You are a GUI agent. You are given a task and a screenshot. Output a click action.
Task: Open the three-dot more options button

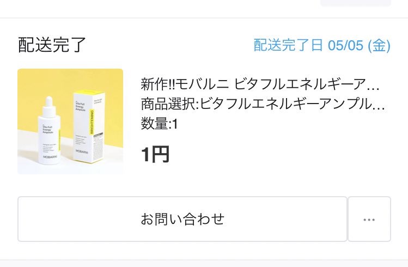pyautogui.click(x=369, y=219)
